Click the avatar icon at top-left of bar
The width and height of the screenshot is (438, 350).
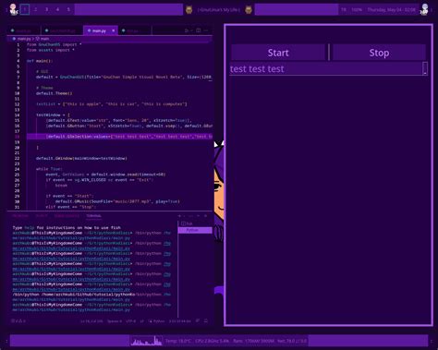click(x=13, y=9)
